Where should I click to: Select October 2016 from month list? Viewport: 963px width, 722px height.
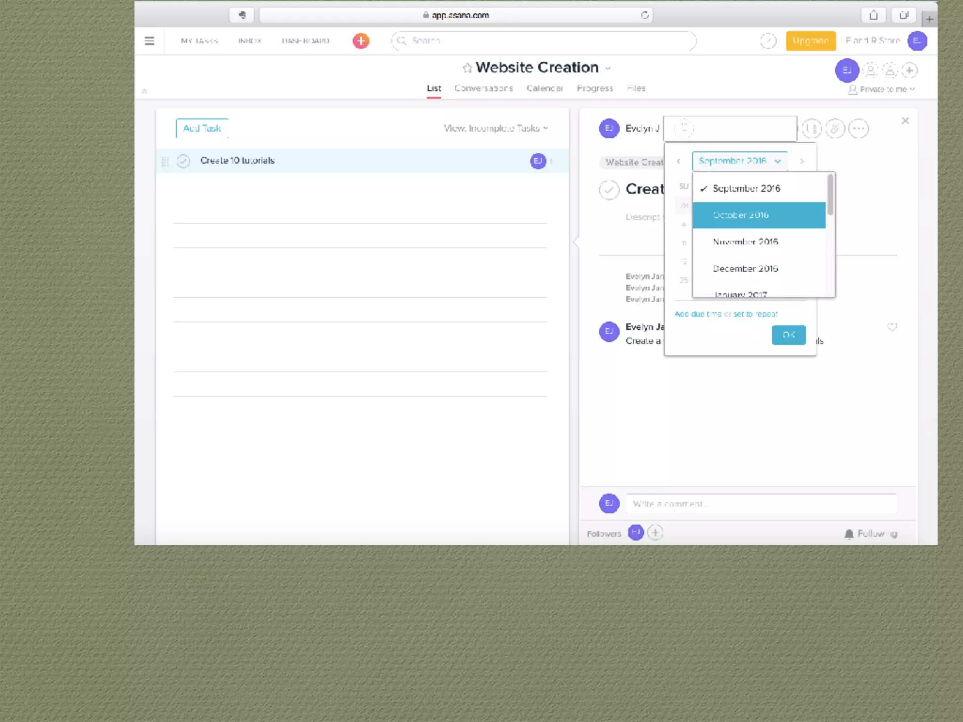(758, 215)
